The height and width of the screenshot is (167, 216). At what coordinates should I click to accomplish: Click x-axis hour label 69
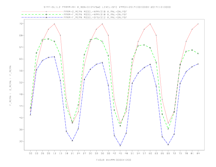tap(168, 153)
